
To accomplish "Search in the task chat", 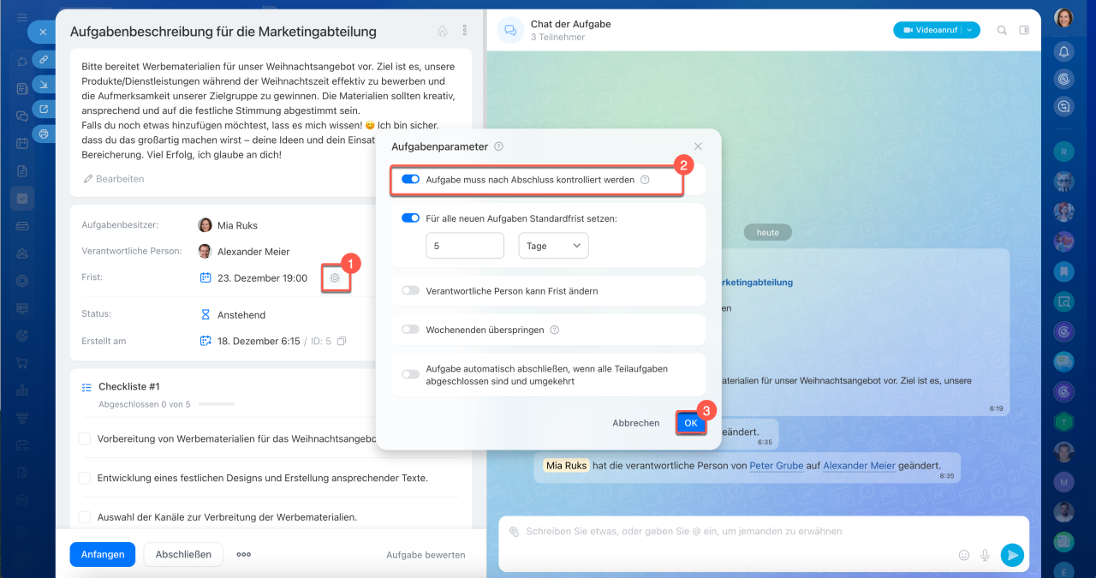I will coord(1002,30).
